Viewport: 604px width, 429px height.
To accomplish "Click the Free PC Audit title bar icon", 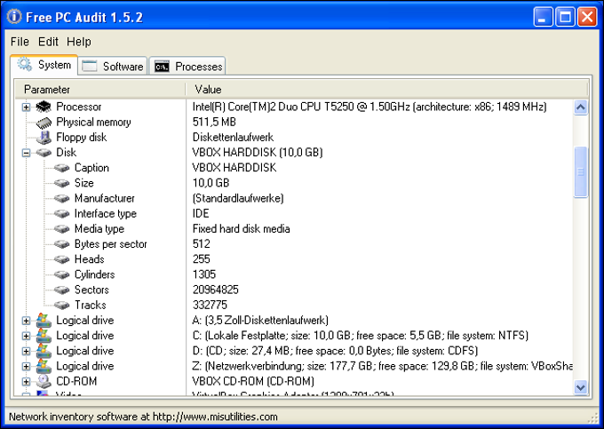I will point(14,17).
